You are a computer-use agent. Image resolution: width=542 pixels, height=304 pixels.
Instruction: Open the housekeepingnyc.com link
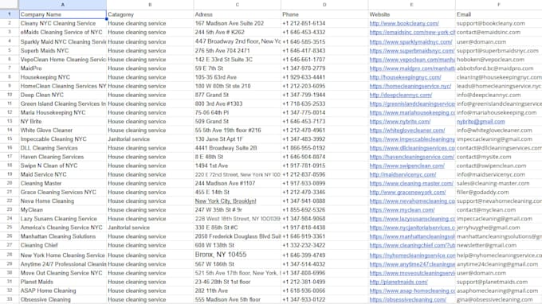pyautogui.click(x=405, y=77)
